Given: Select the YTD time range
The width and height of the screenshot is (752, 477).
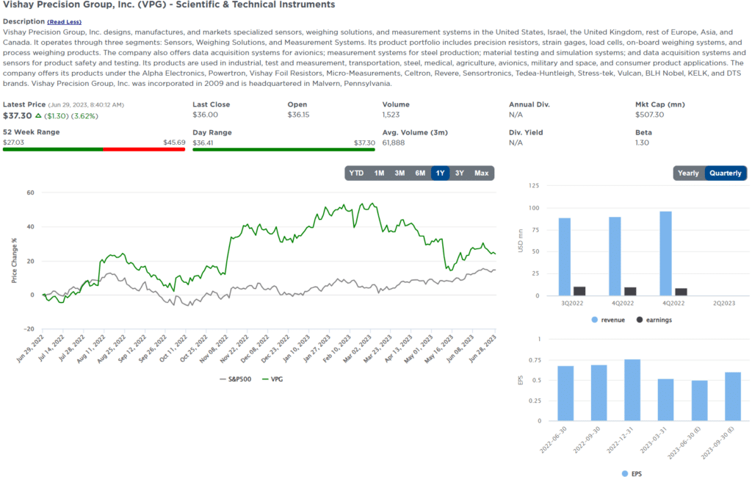Looking at the screenshot, I should pyautogui.click(x=356, y=173).
